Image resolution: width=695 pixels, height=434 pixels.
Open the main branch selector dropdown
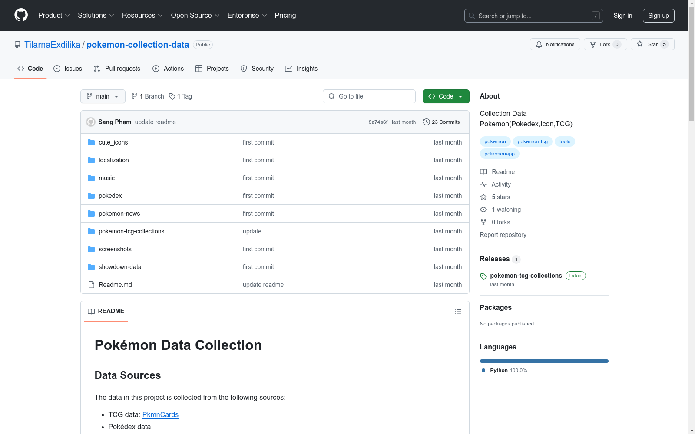[x=103, y=96]
